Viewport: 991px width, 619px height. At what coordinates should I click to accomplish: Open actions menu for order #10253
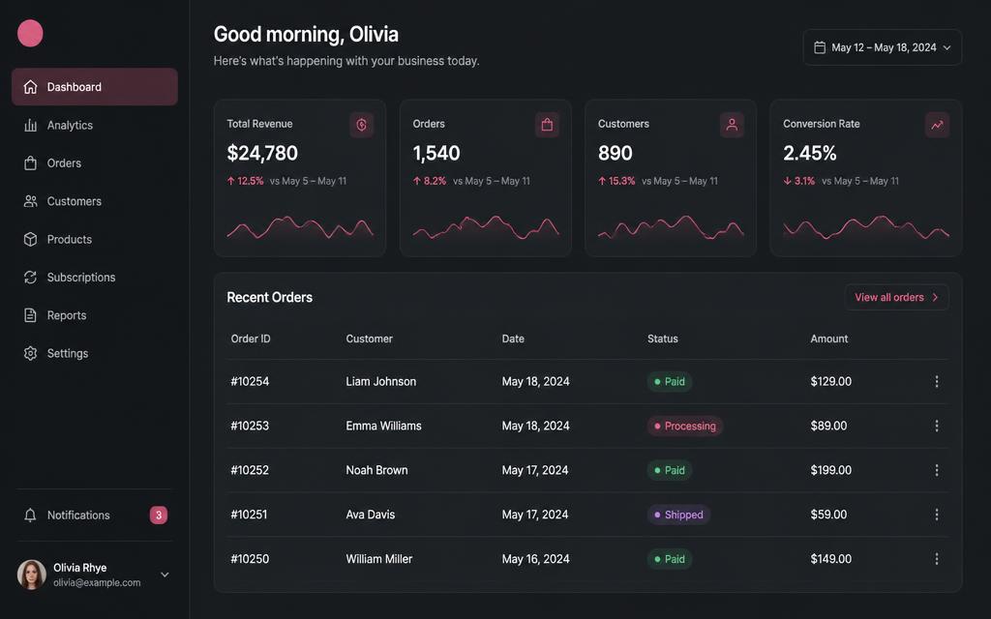(937, 426)
